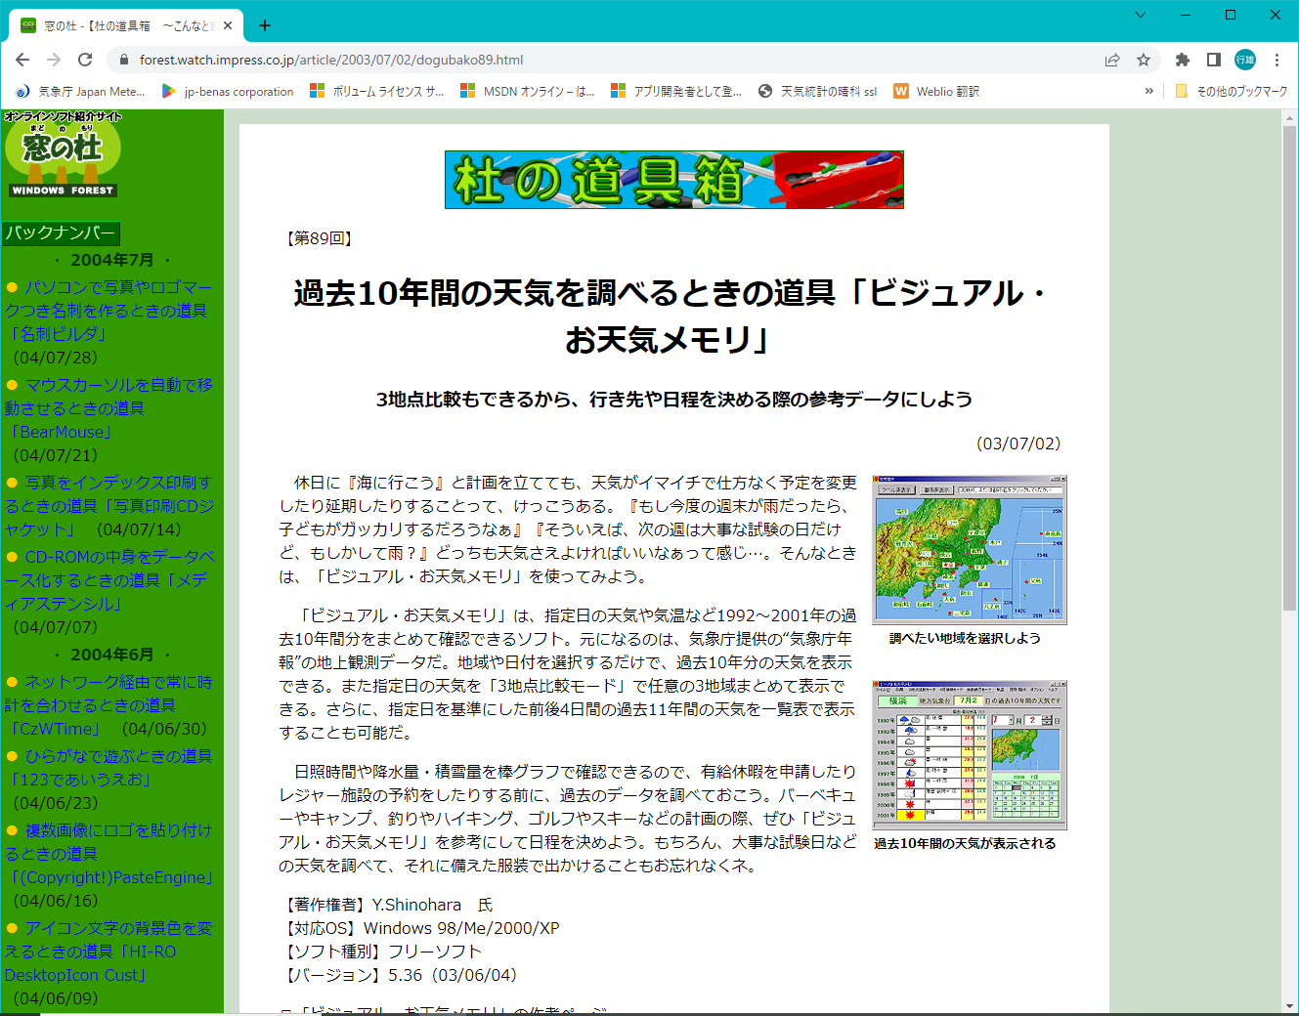This screenshot has width=1299, height=1016.
Task: Open the その他のブックマーク folder
Action: click(x=1232, y=91)
